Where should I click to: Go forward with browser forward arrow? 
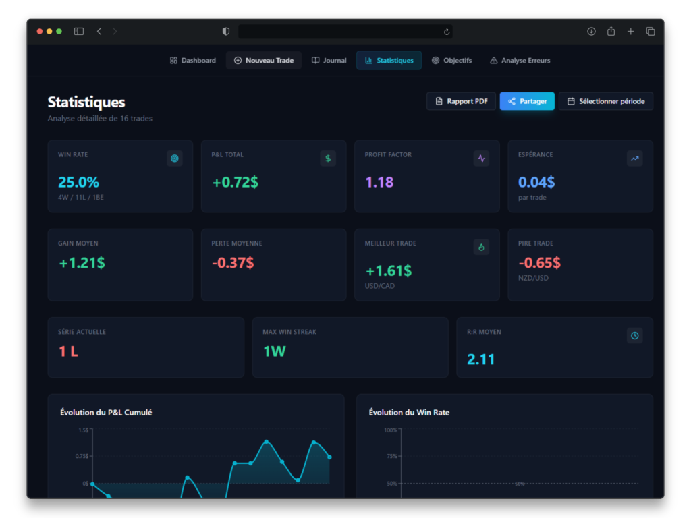pyautogui.click(x=115, y=31)
